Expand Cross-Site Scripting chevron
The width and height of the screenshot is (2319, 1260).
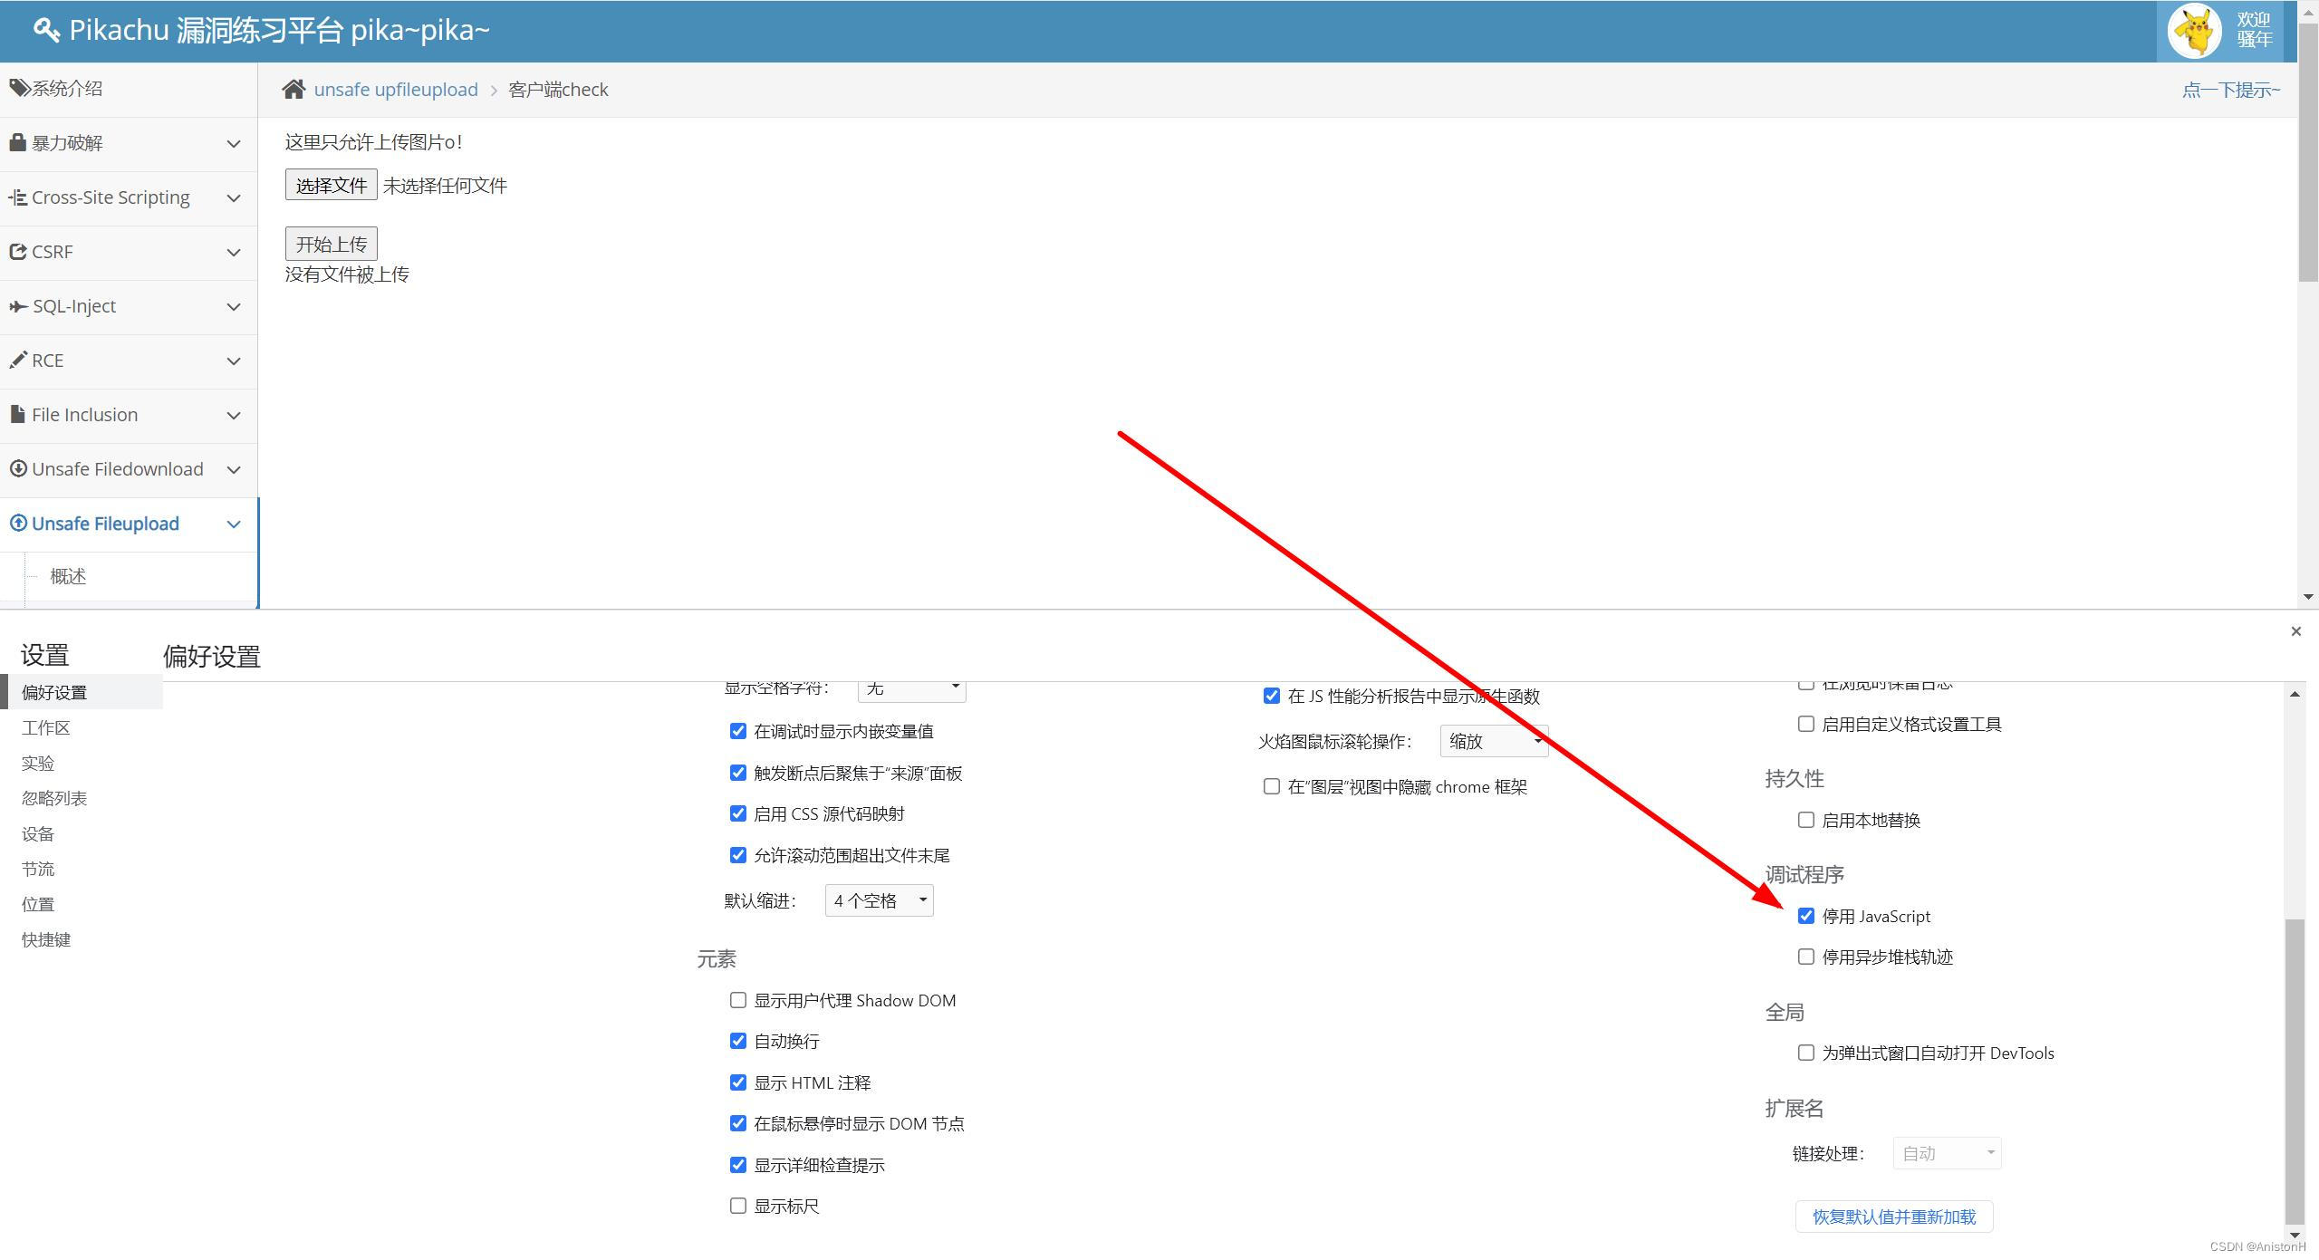point(234,197)
